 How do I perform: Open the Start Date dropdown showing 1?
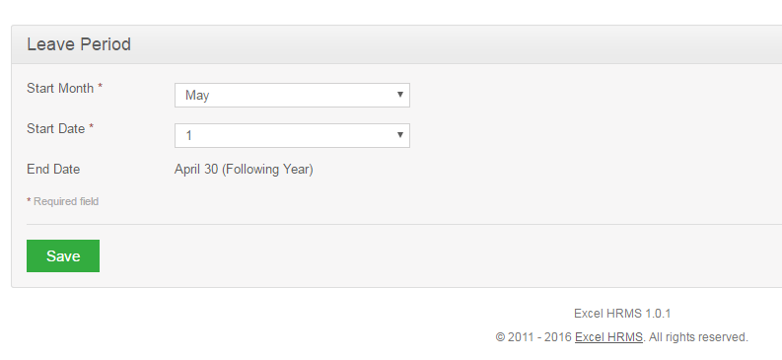pos(292,136)
